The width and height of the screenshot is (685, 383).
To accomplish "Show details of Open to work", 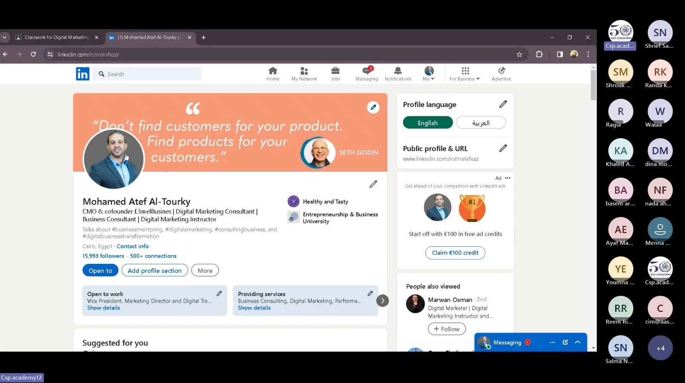I will [104, 308].
